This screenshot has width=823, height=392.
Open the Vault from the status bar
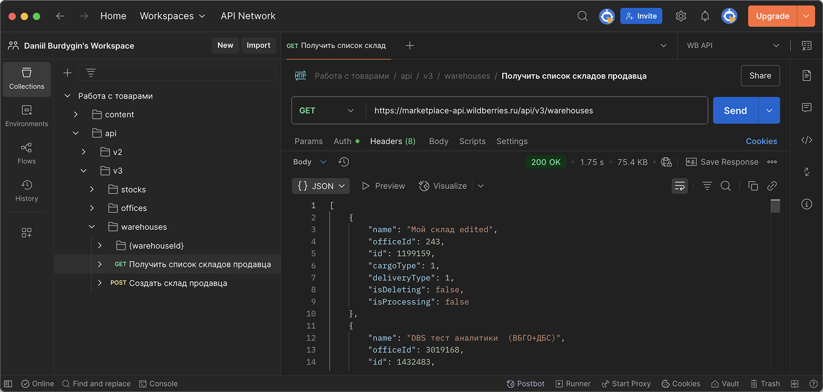(x=724, y=383)
